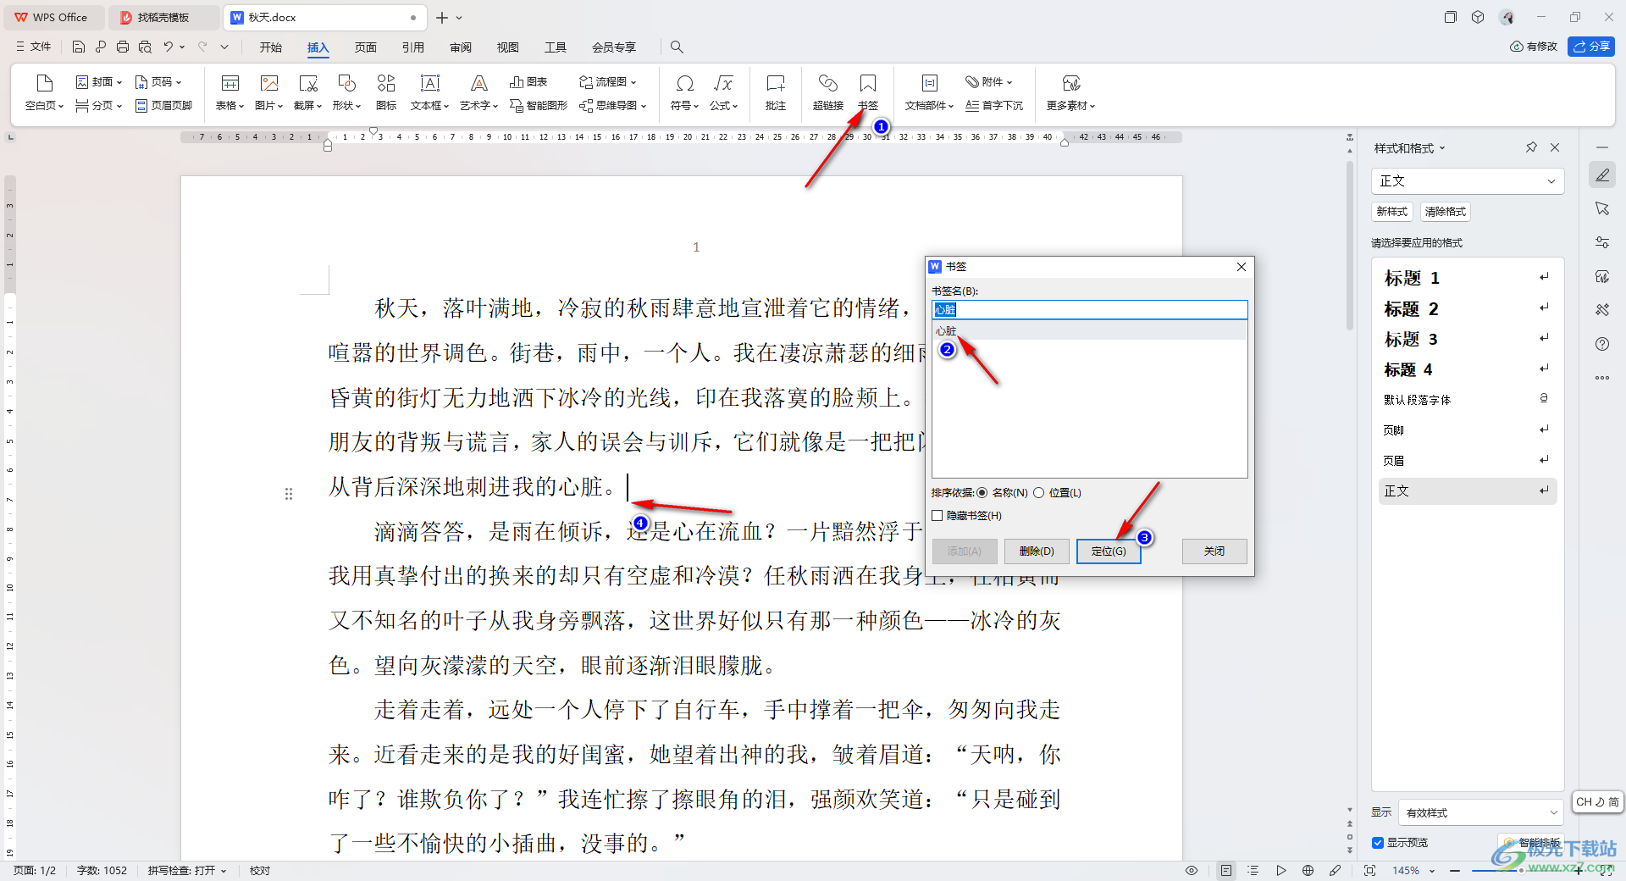The image size is (1626, 881).
Task: Click the Print icon in quick toolbar
Action: coord(123,47)
